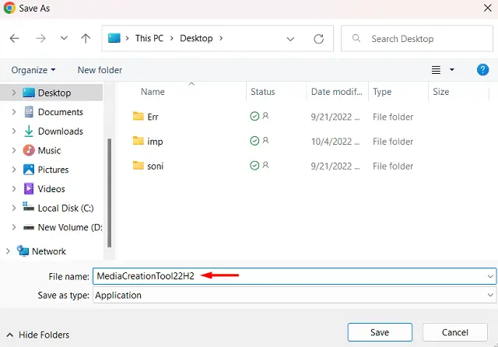Expand the Pictures tree node
The image size is (498, 347).
14,170
